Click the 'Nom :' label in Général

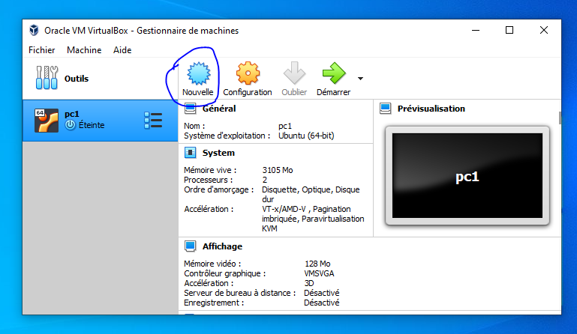(194, 126)
